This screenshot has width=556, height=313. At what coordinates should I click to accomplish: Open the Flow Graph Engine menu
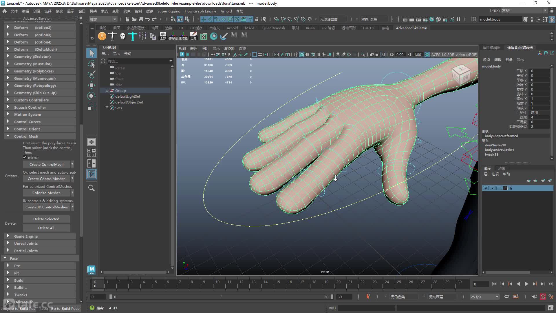coord(200,11)
